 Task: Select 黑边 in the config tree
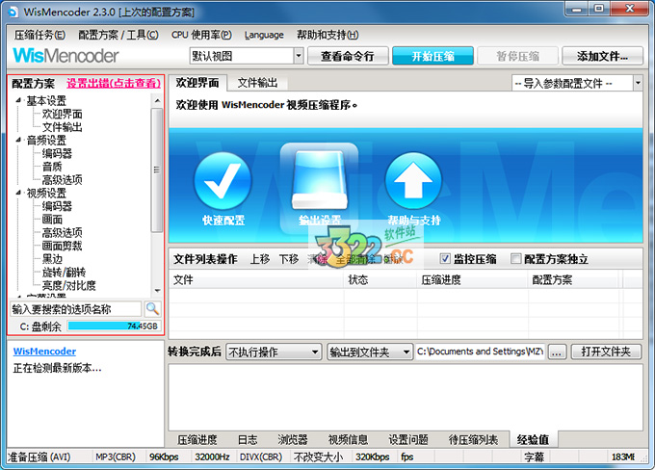[x=52, y=259]
